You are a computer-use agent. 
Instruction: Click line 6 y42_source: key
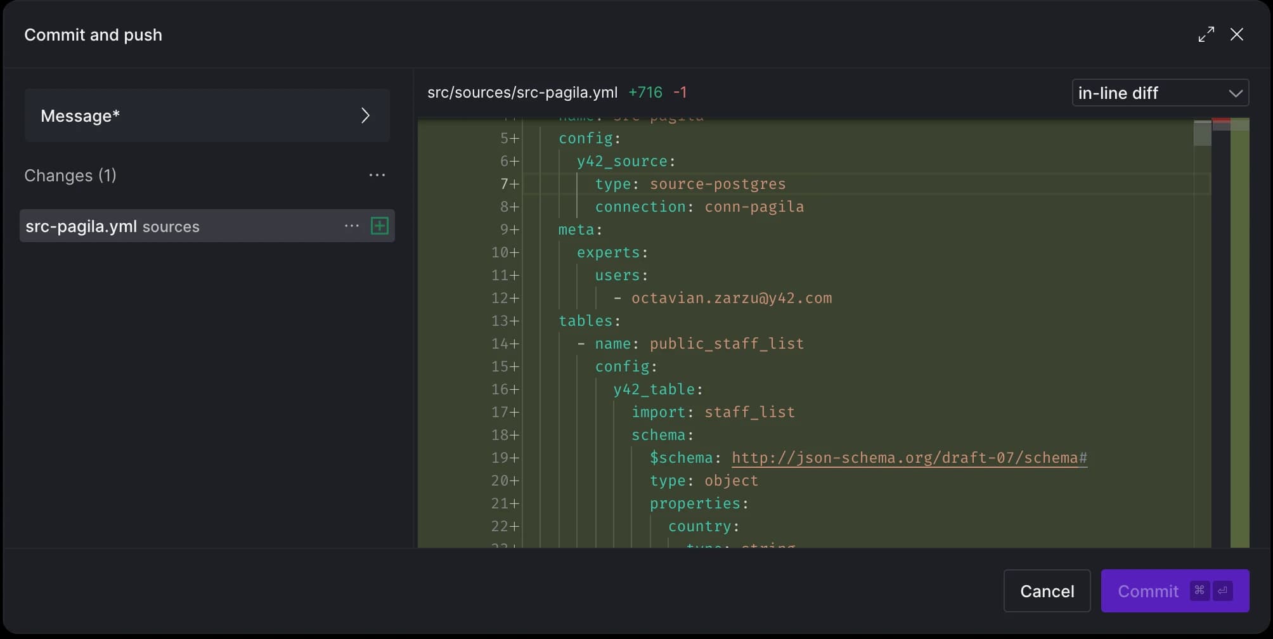click(626, 161)
